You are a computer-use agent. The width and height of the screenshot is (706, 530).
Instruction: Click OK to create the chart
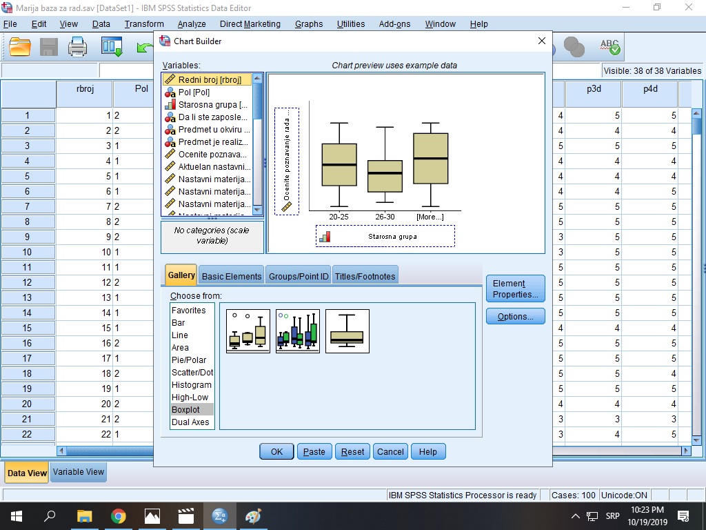(x=276, y=451)
